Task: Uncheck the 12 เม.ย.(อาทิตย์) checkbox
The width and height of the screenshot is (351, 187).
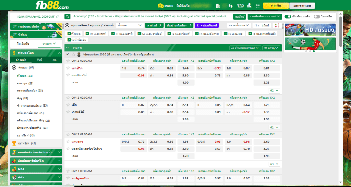Action: click(x=139, y=34)
